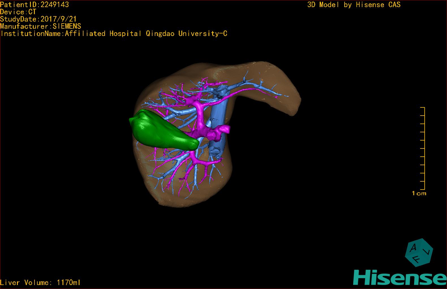Click the F face of orientation cube
The width and height of the screenshot is (447, 289).
pos(417,259)
